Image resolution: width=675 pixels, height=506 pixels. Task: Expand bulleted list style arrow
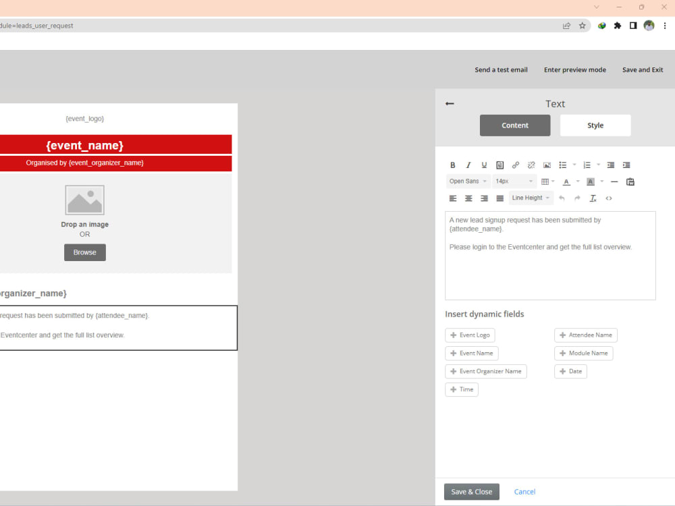[x=574, y=165]
